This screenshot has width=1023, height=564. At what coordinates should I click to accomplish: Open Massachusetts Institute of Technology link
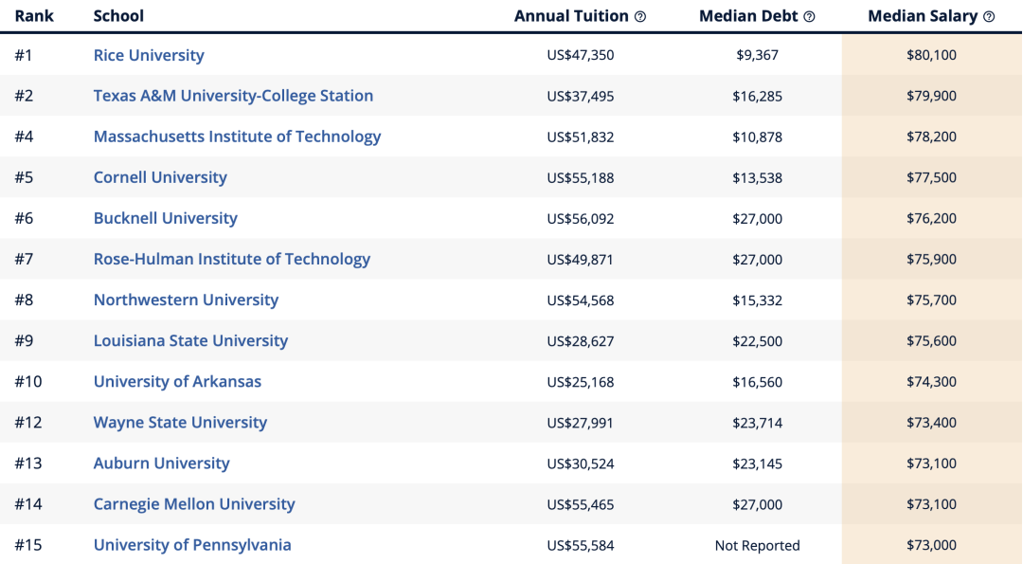(237, 137)
